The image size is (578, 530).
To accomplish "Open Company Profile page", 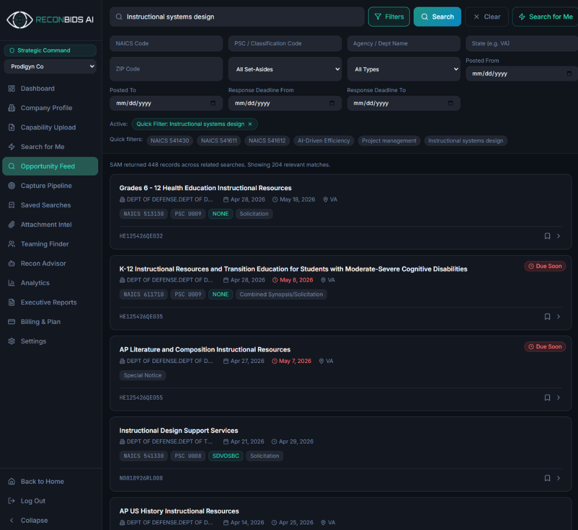I will (50, 108).
